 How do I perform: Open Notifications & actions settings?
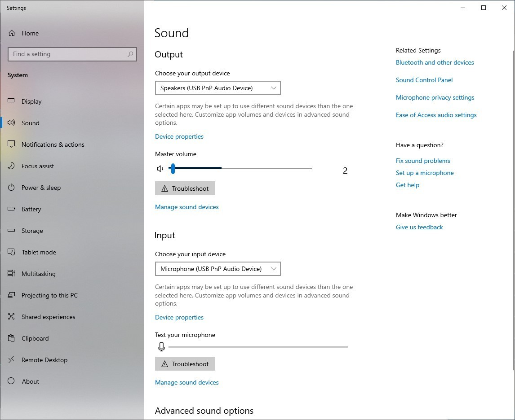(x=53, y=144)
